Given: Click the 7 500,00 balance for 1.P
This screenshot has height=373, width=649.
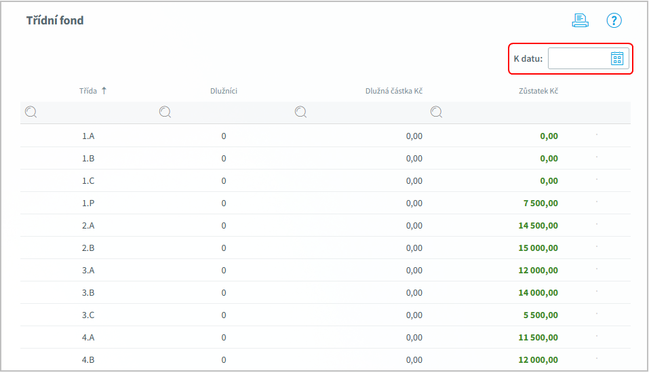Looking at the screenshot, I should 540,203.
